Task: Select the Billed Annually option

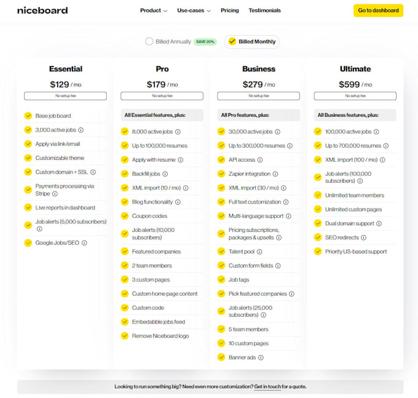Action: coord(149,42)
